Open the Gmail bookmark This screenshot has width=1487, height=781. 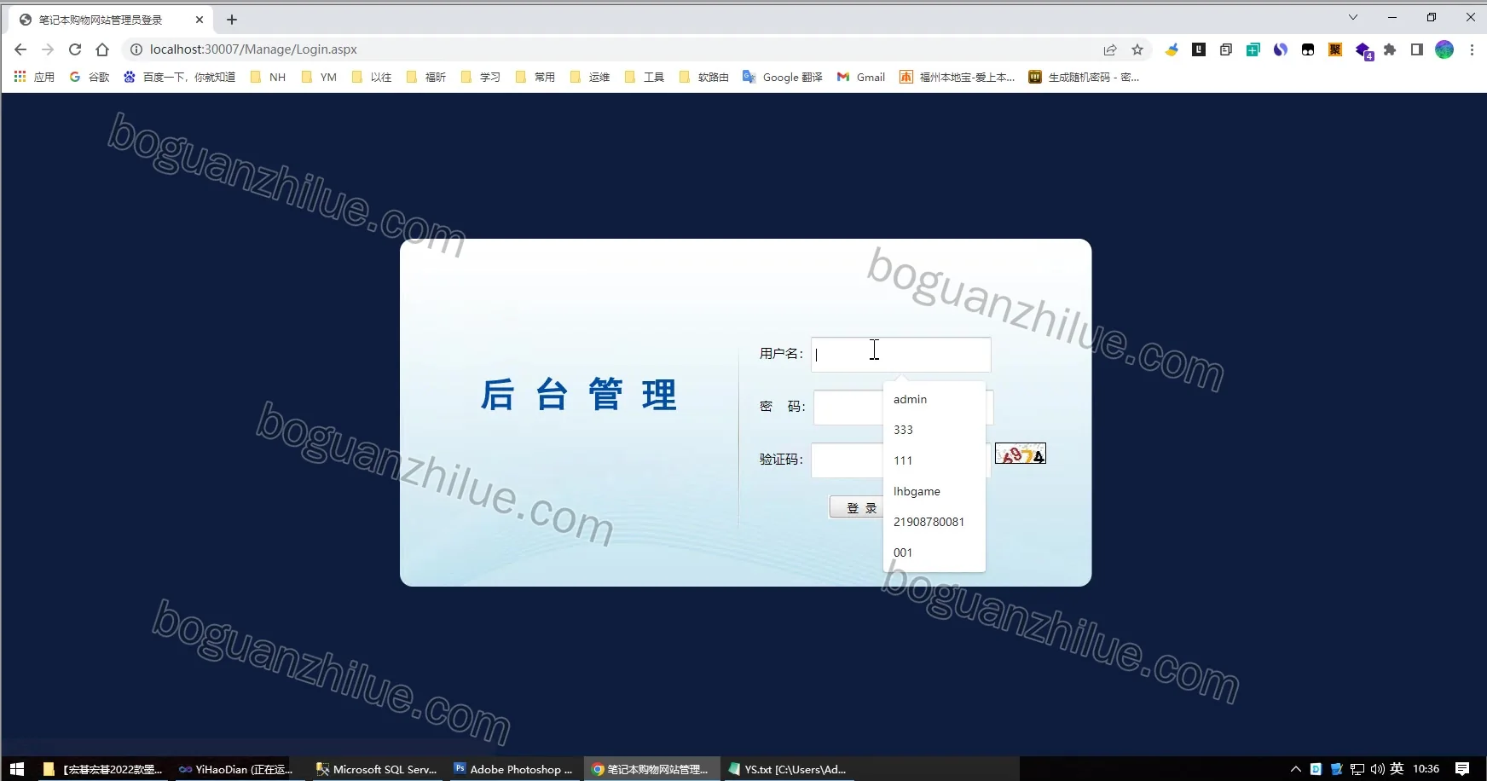[x=861, y=77]
